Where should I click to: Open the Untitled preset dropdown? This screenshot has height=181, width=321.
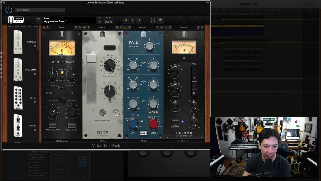(40, 10)
